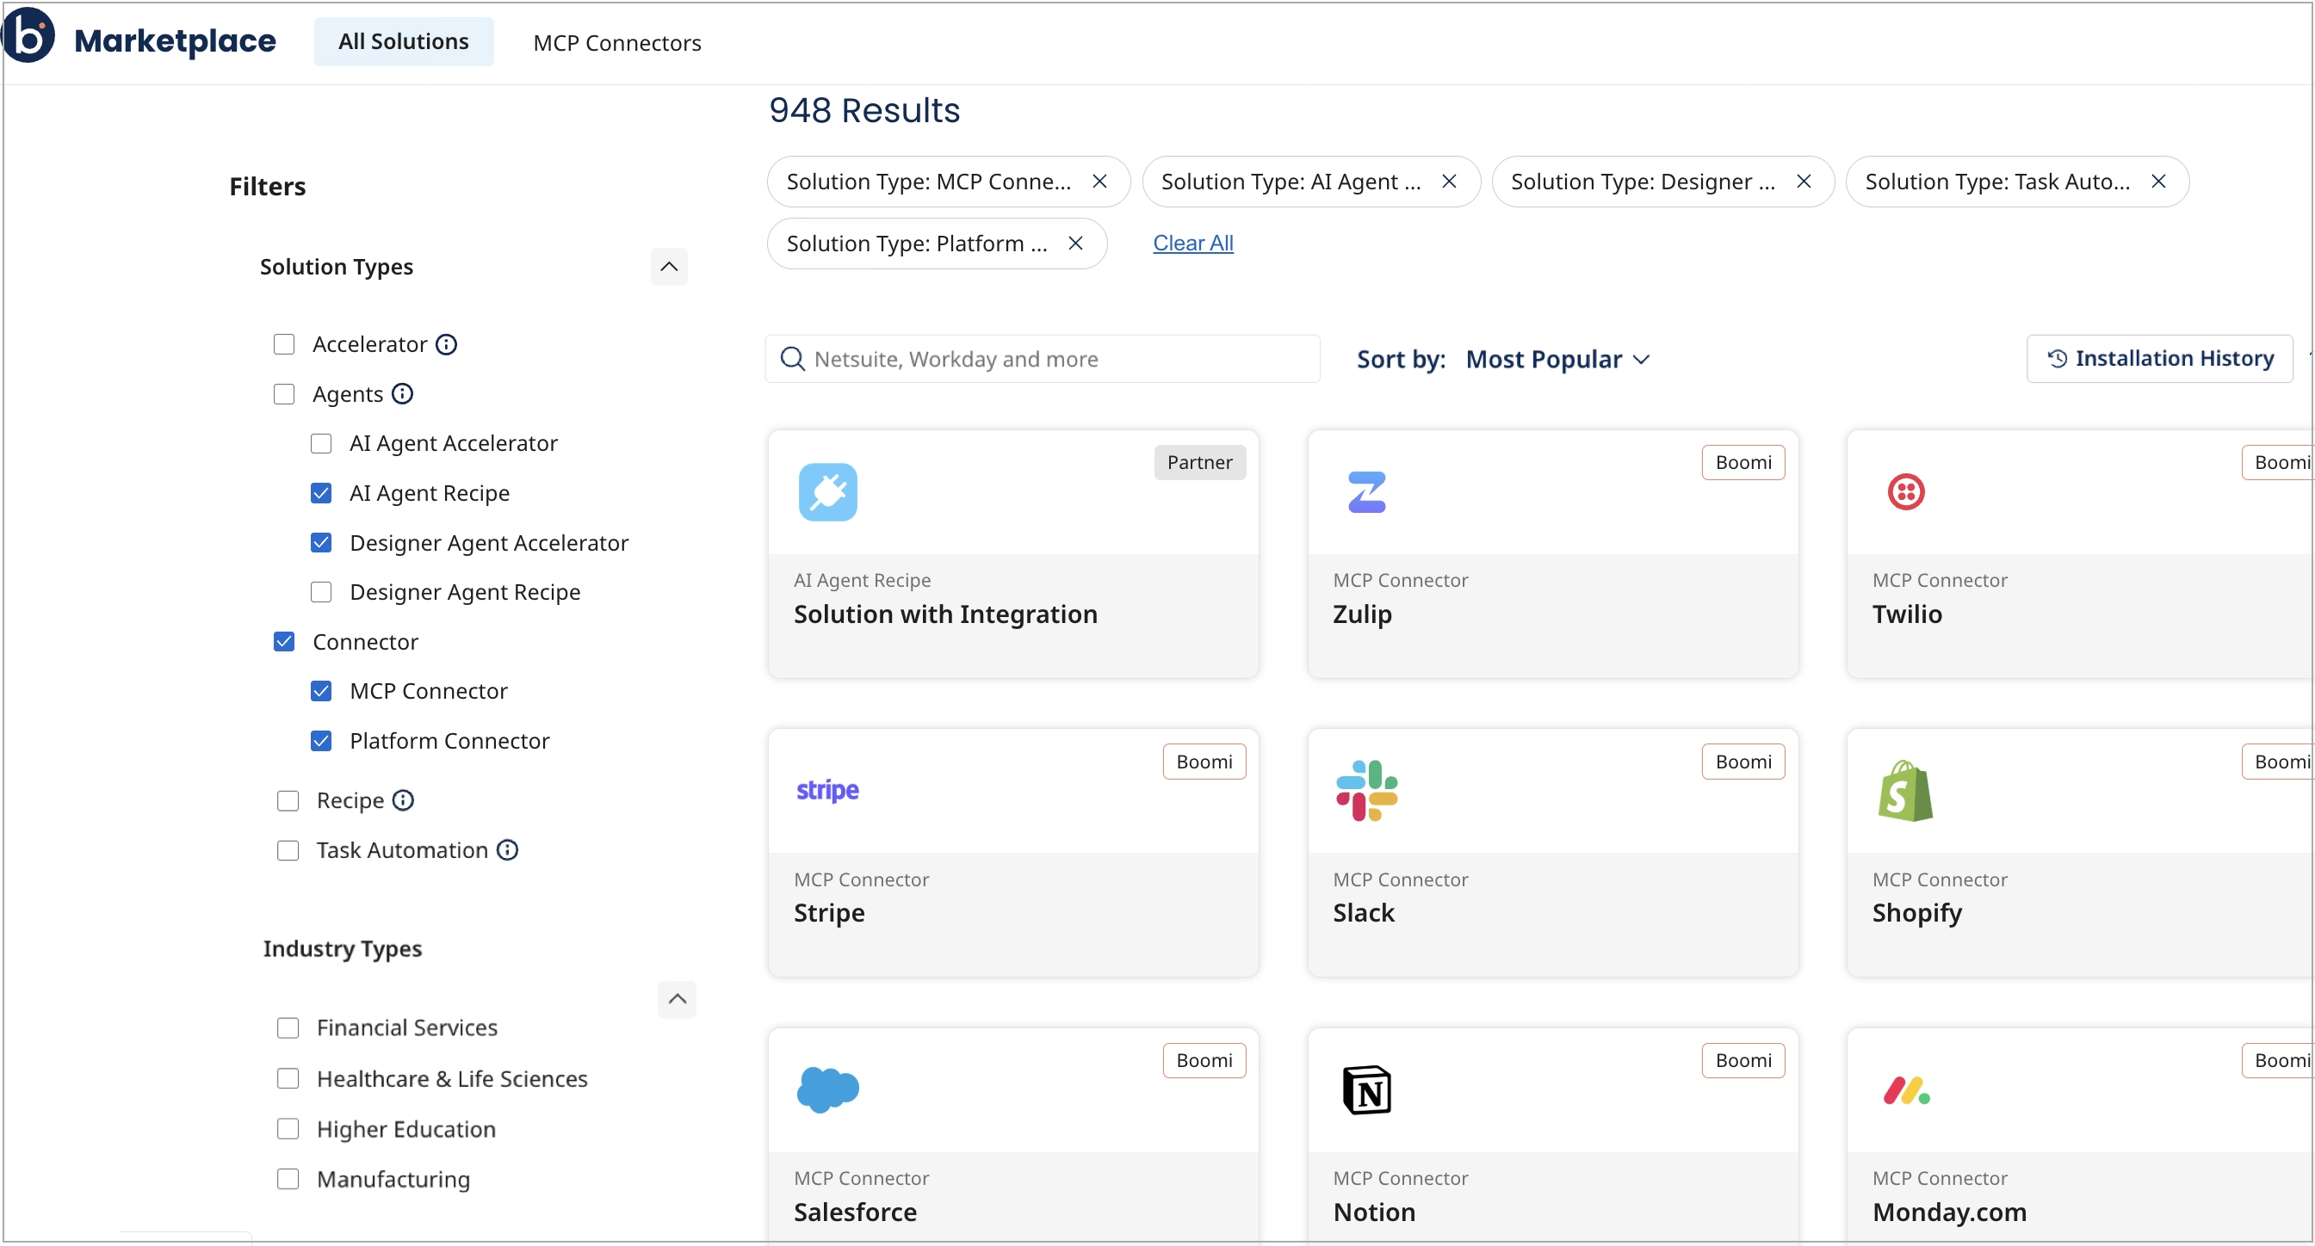Open the Shopify MCP Connector card

point(2081,853)
